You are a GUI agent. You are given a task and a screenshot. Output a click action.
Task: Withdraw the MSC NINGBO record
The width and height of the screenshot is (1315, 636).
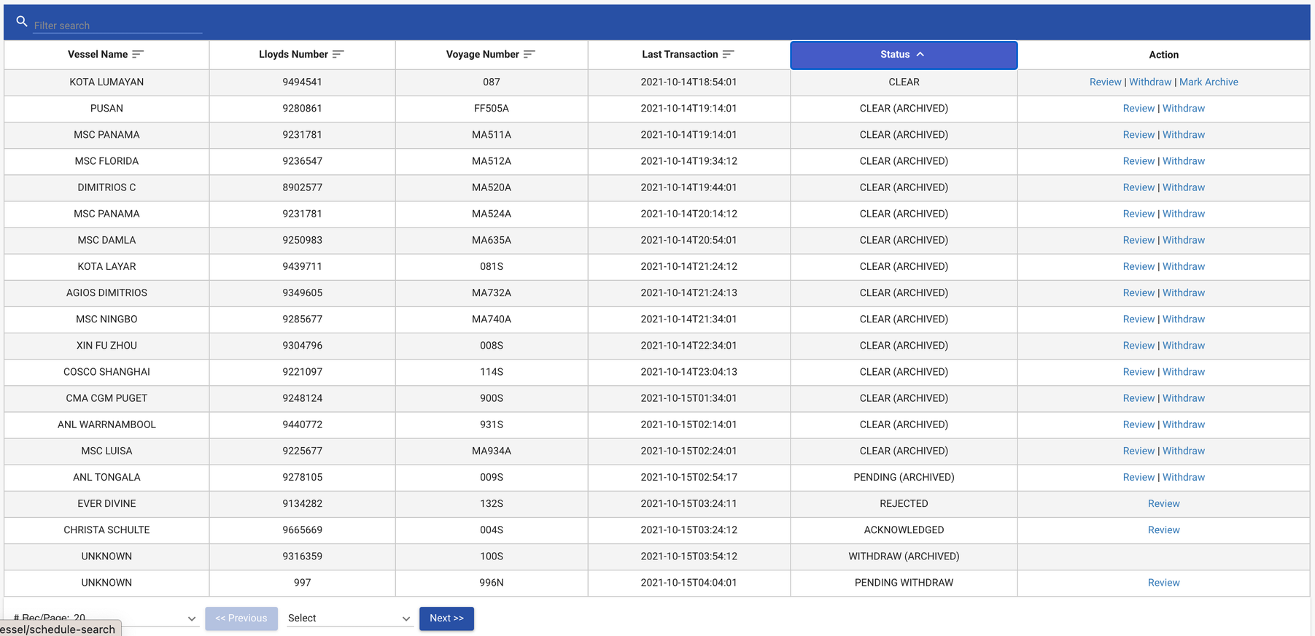tap(1184, 319)
